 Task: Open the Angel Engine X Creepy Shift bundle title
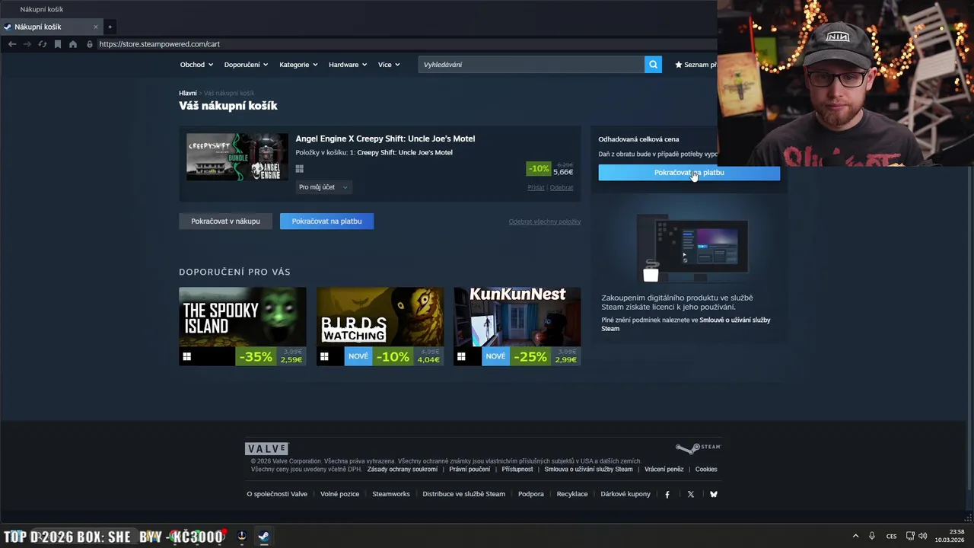385,139
